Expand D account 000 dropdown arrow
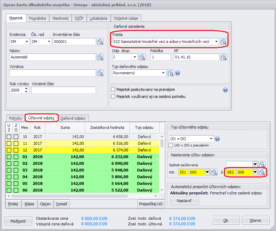276x231 pixels. point(255,172)
